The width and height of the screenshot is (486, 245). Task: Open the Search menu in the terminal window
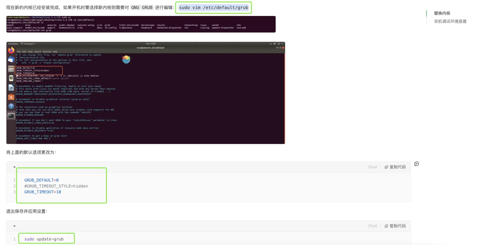(37, 51)
